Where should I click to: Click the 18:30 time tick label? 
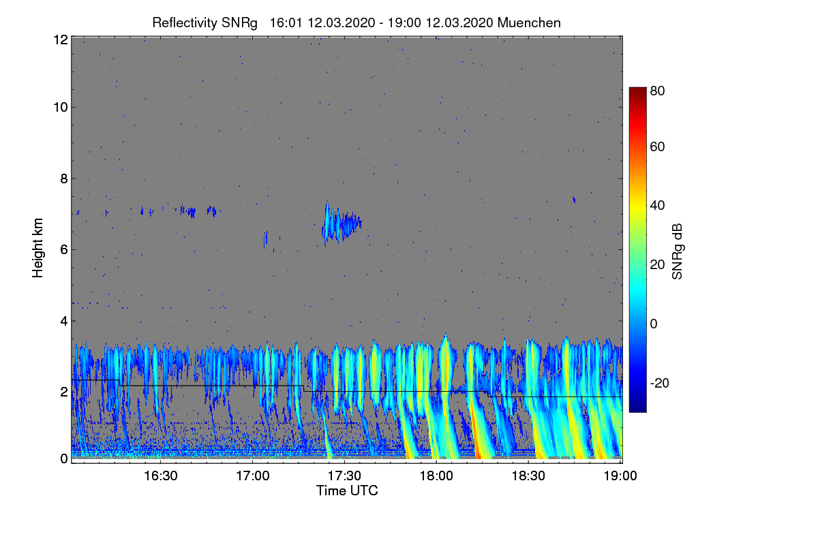(x=528, y=476)
